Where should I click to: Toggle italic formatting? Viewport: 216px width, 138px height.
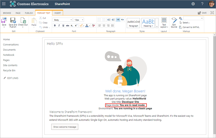tap(59, 25)
